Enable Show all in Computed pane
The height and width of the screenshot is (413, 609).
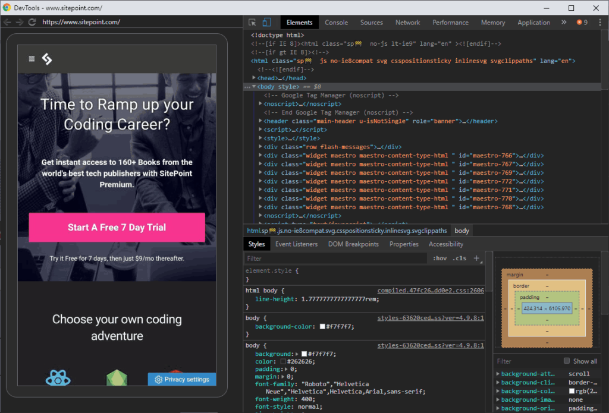point(566,361)
